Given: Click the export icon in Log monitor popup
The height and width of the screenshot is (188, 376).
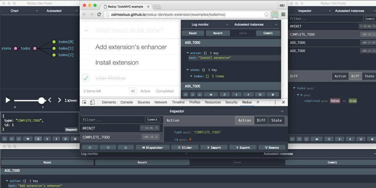Looking at the screenshot, I should (249, 94).
